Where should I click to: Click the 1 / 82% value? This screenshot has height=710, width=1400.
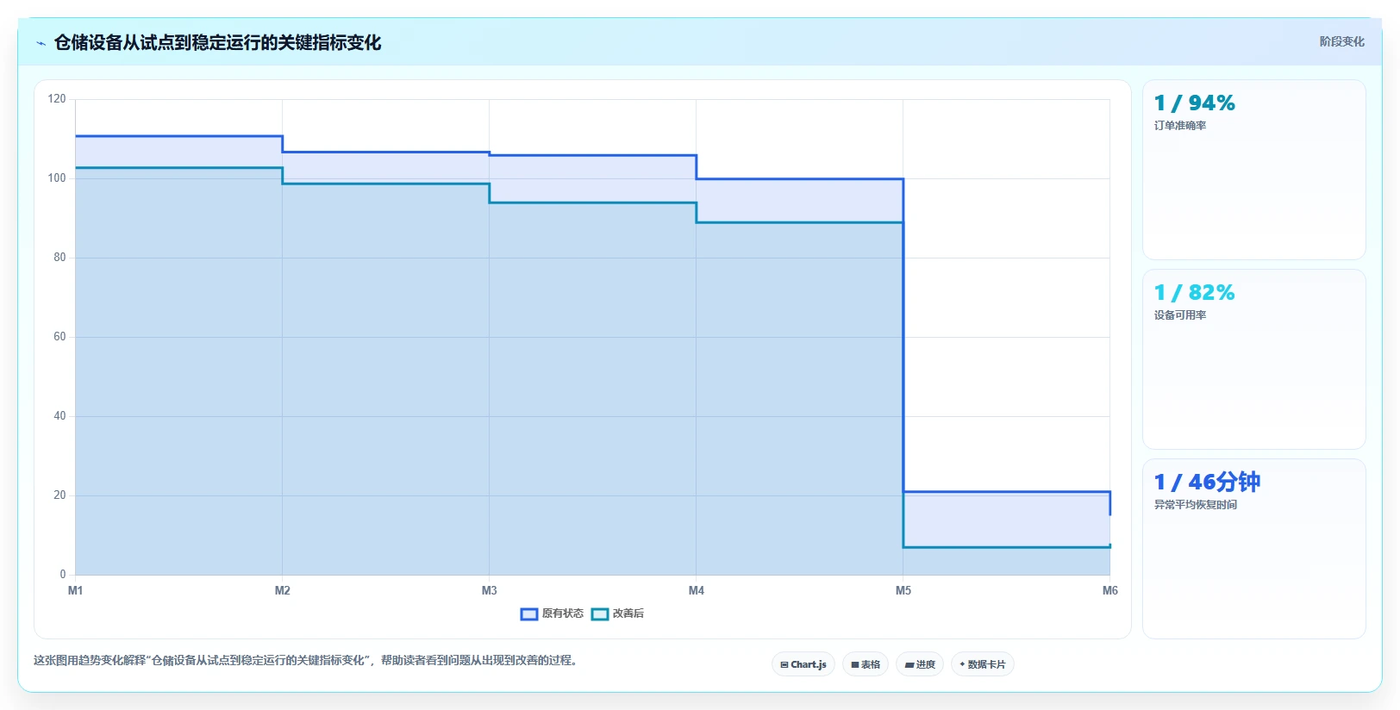1194,293
